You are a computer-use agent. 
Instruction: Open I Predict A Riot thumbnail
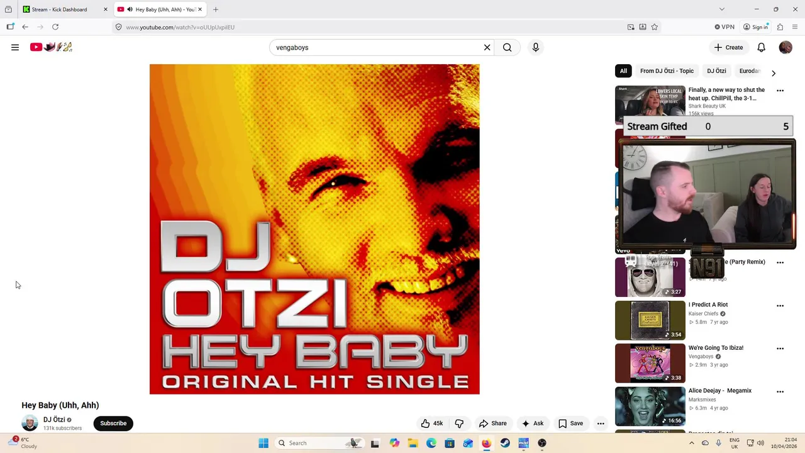pyautogui.click(x=650, y=320)
